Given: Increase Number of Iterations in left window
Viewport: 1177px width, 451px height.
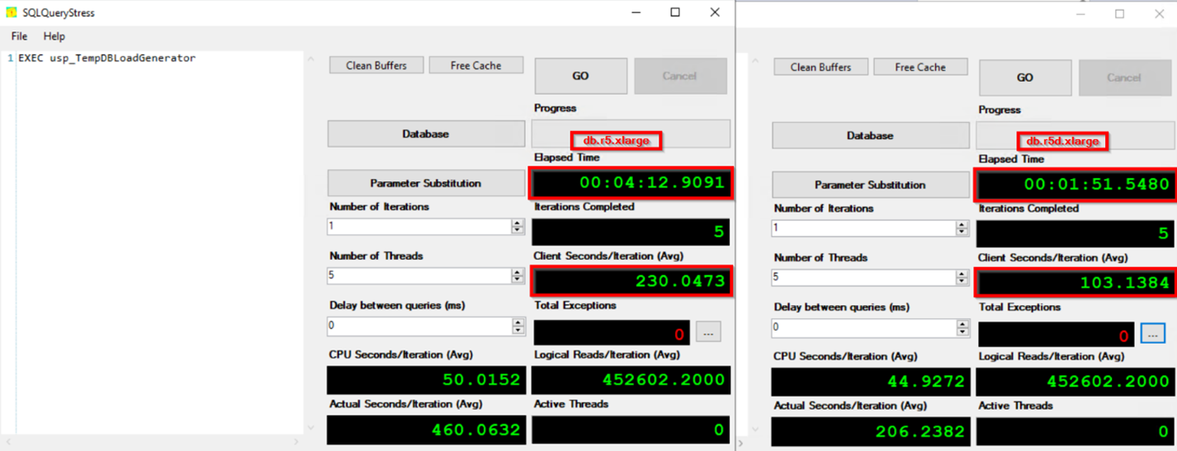Looking at the screenshot, I should tap(518, 223).
